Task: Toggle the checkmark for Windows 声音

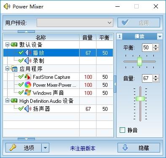Action: pos(21,93)
